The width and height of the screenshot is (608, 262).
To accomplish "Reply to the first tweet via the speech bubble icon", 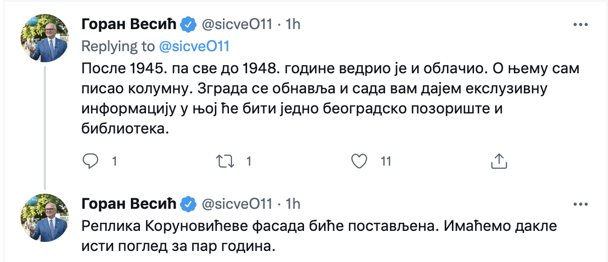I will click(90, 161).
